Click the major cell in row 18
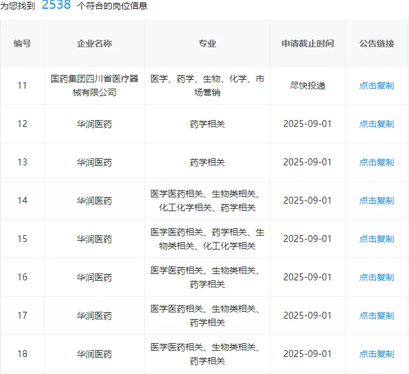Image resolution: width=409 pixels, height=374 pixels. tap(208, 354)
